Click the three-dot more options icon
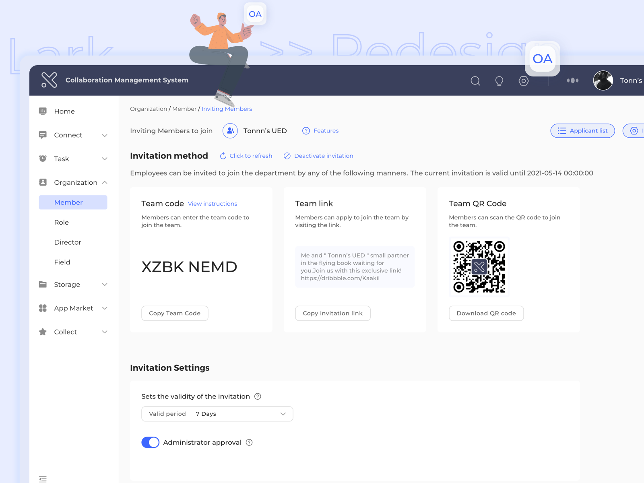The width and height of the screenshot is (644, 483). coord(572,80)
